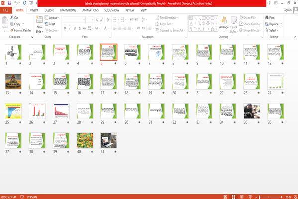Open Text Direction dropdown
Screen dimensions: 298x199
coord(167,18)
